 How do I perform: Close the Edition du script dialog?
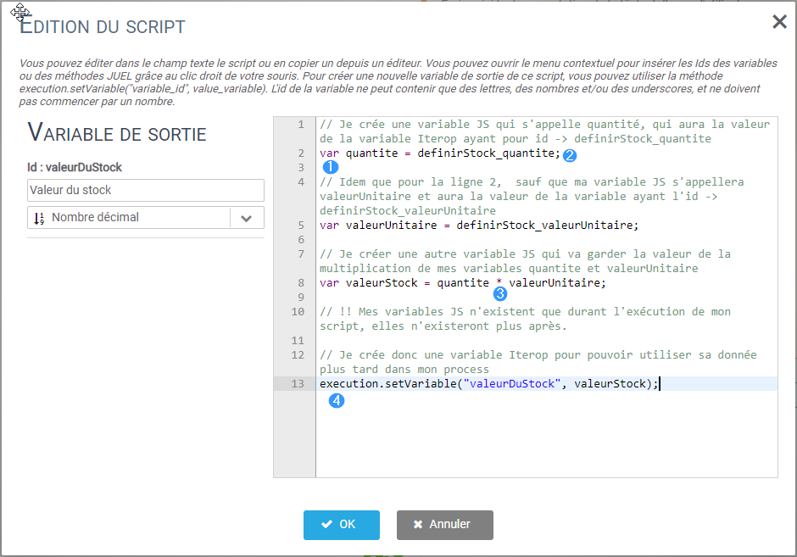[x=779, y=22]
